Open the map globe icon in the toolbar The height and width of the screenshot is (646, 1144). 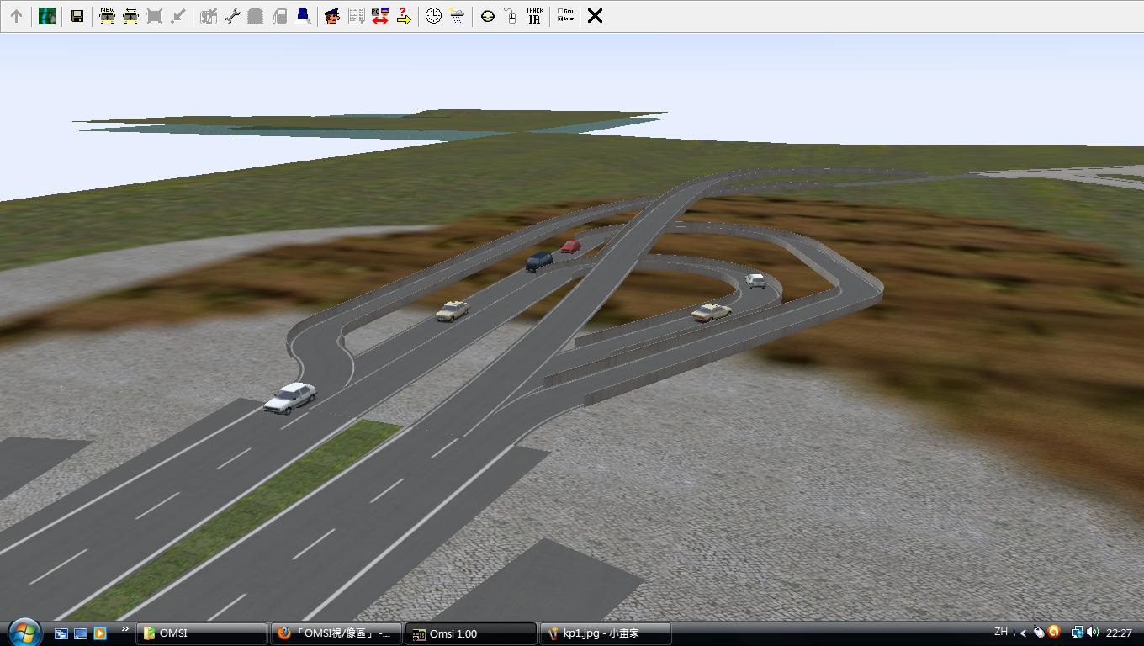point(47,16)
